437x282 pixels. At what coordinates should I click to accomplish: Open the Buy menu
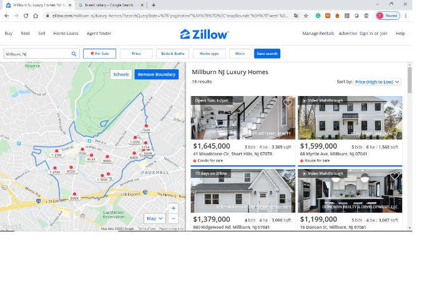coord(9,34)
